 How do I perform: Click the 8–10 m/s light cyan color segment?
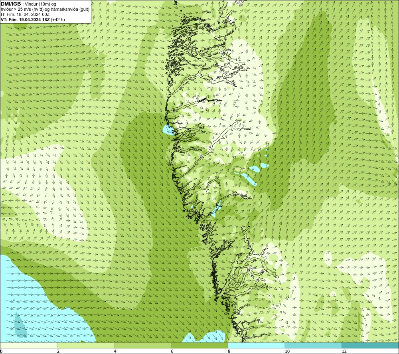point(256,345)
